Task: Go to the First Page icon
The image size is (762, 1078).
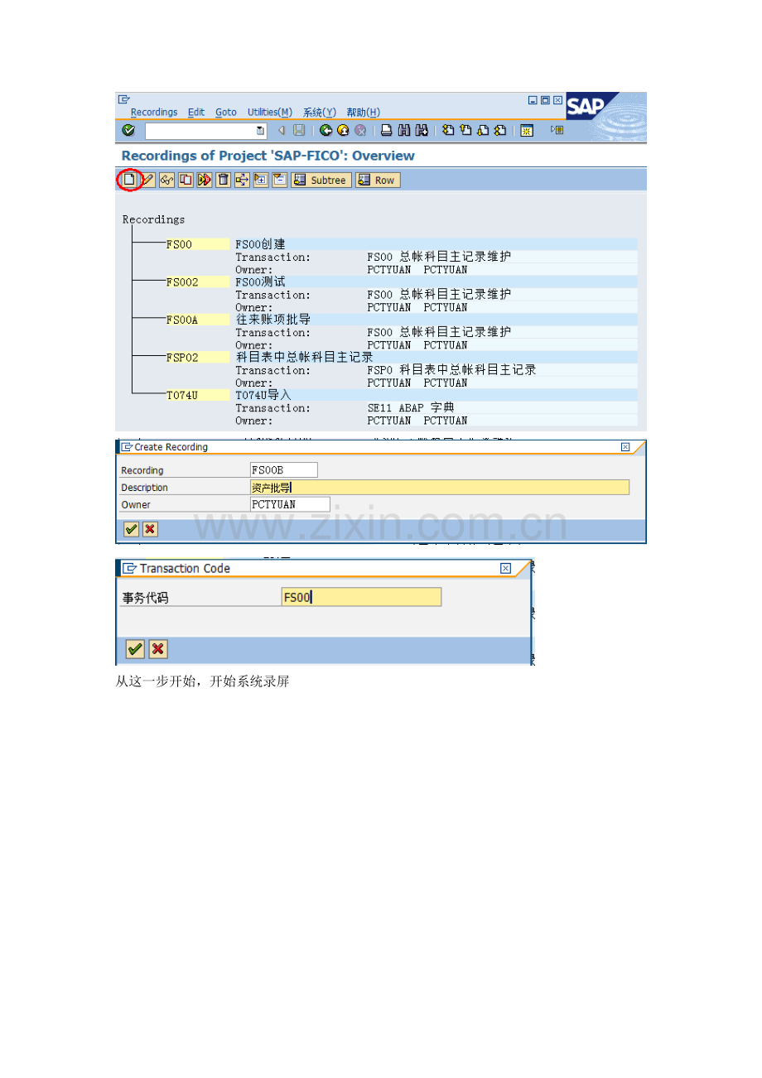Action: [448, 131]
